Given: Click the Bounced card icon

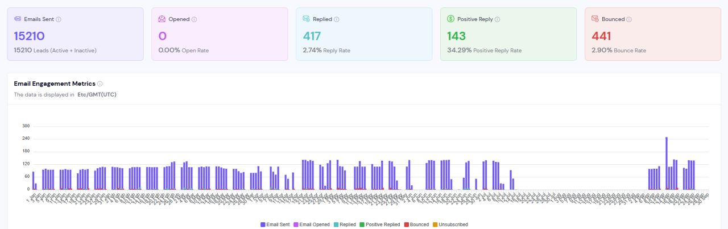Looking at the screenshot, I should pos(595,19).
